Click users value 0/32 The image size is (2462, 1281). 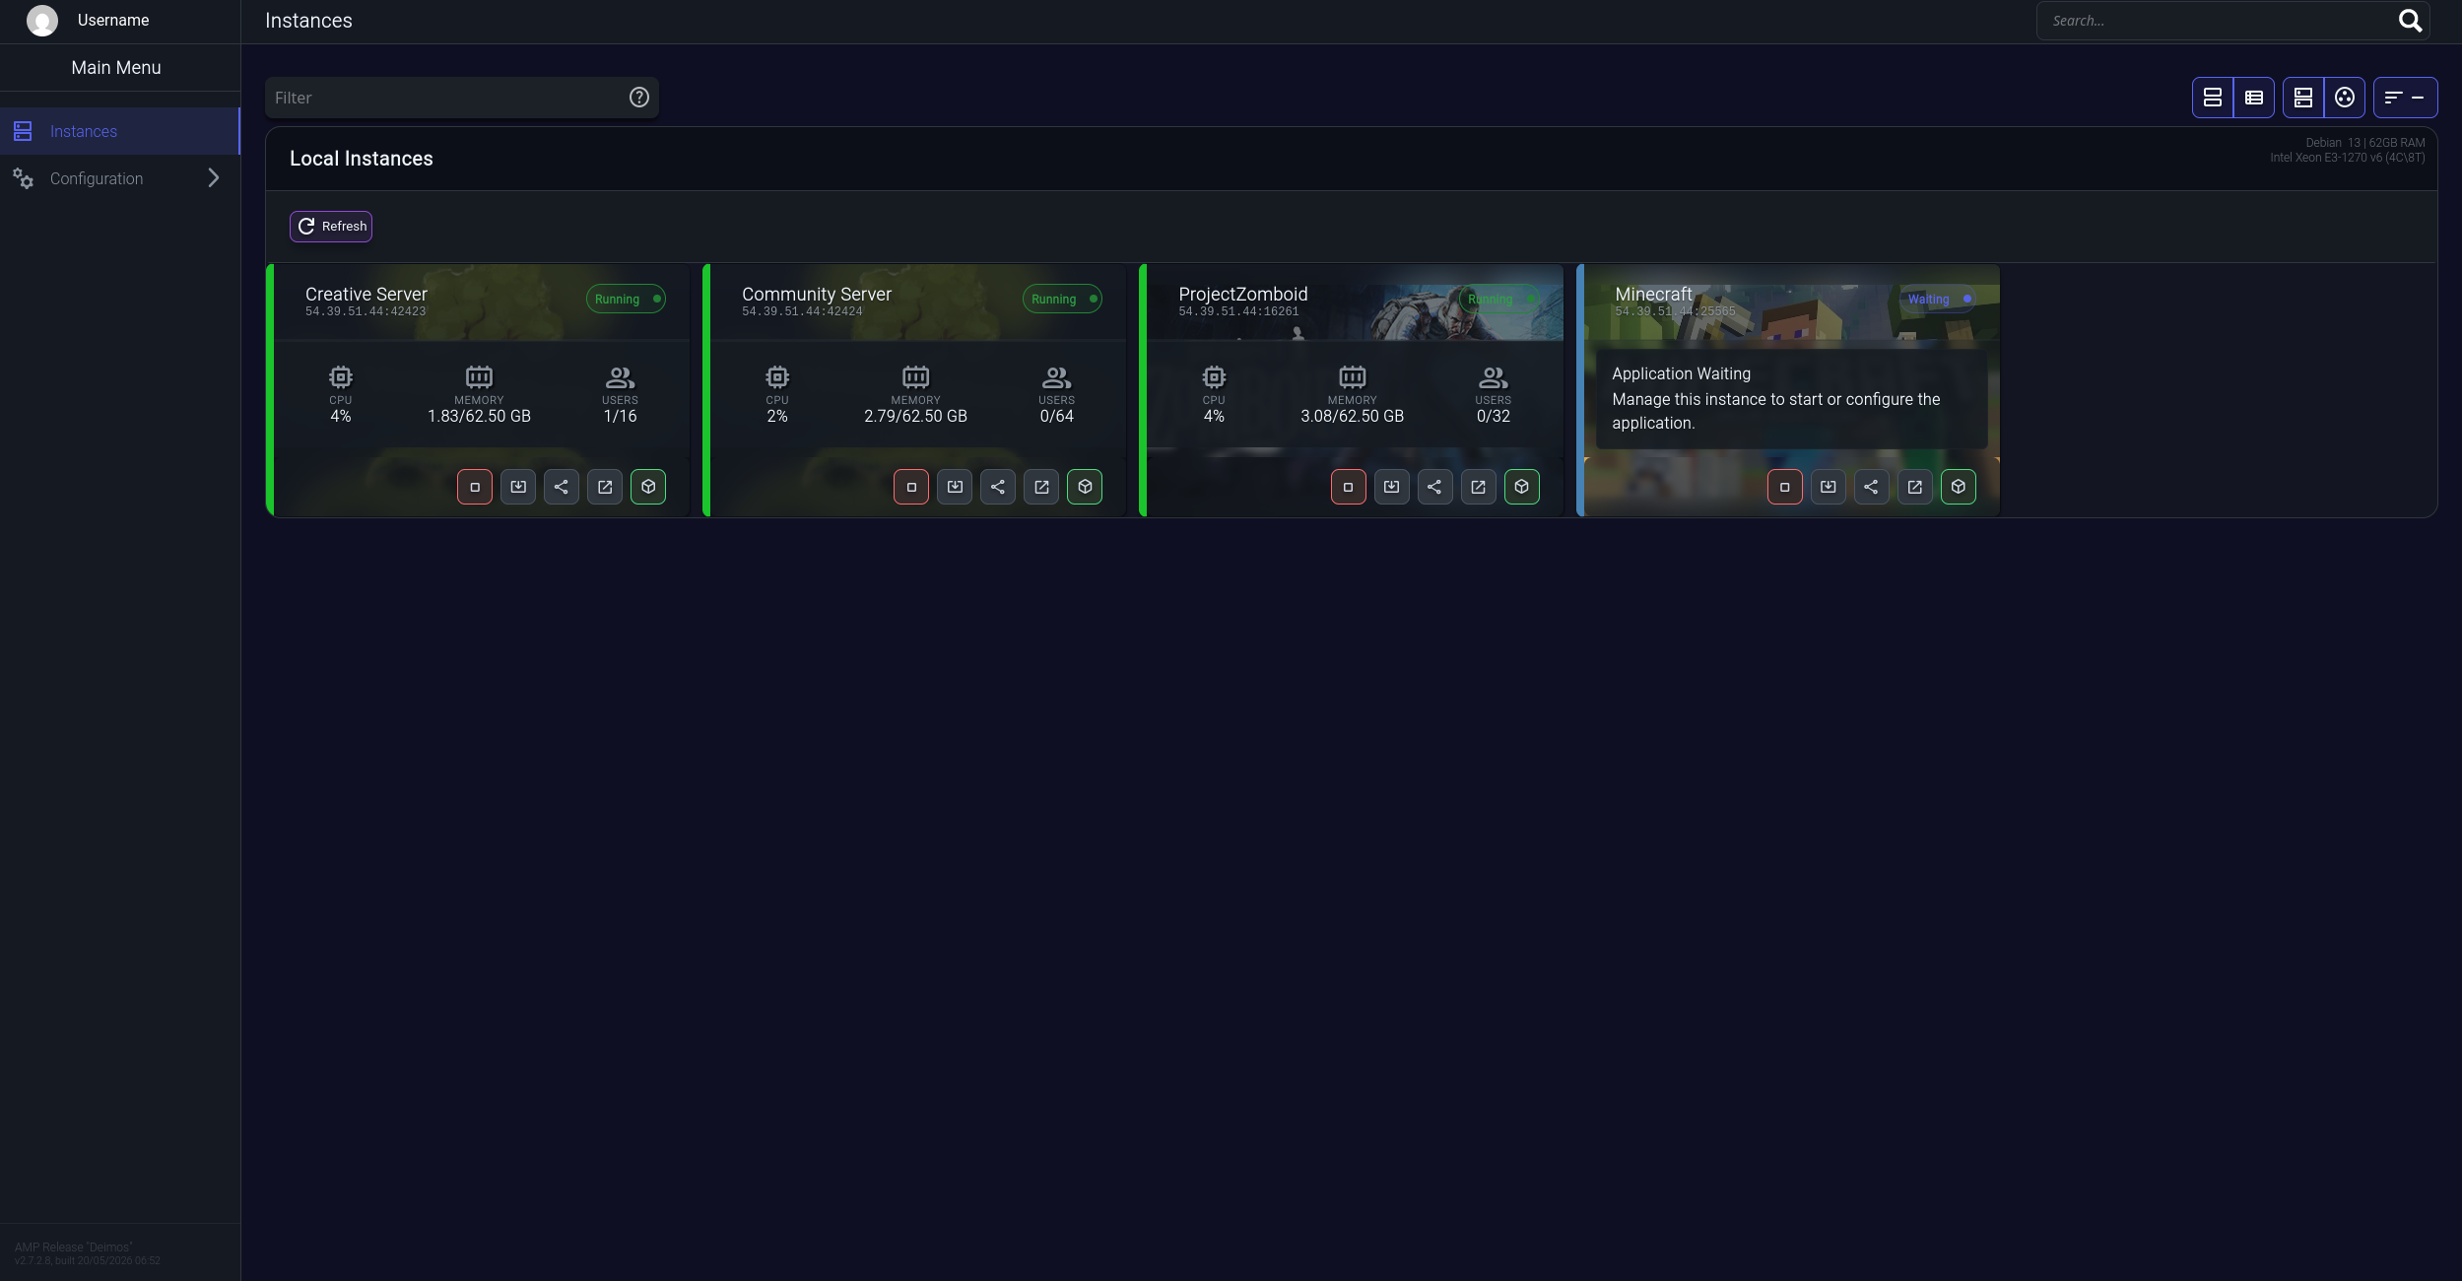pyautogui.click(x=1493, y=417)
